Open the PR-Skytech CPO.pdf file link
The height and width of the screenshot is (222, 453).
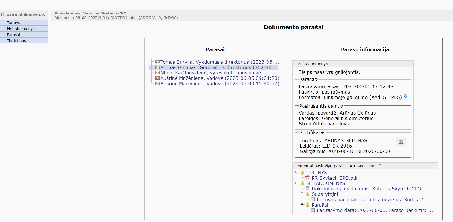click(334, 178)
